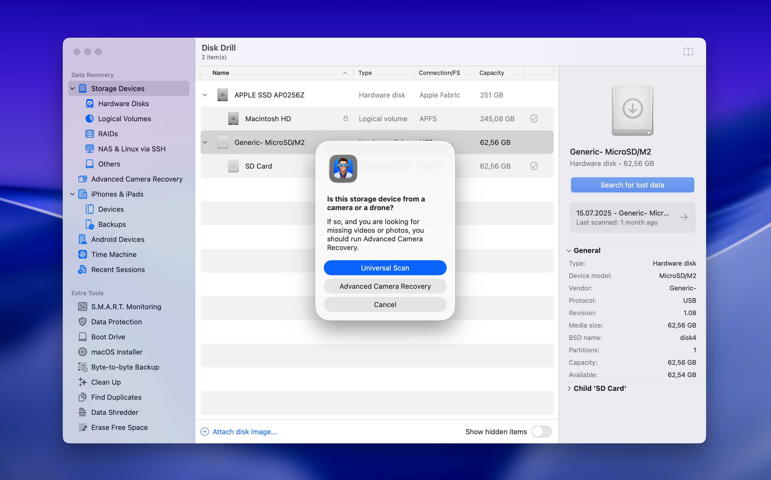Click the RAIDs sidebar icon
This screenshot has width=771, height=480.
pyautogui.click(x=89, y=134)
